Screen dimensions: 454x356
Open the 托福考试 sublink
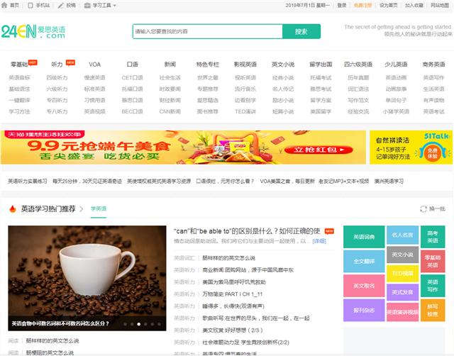click(x=321, y=77)
